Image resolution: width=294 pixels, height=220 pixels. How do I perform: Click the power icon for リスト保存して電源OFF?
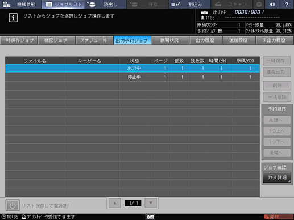(13, 205)
